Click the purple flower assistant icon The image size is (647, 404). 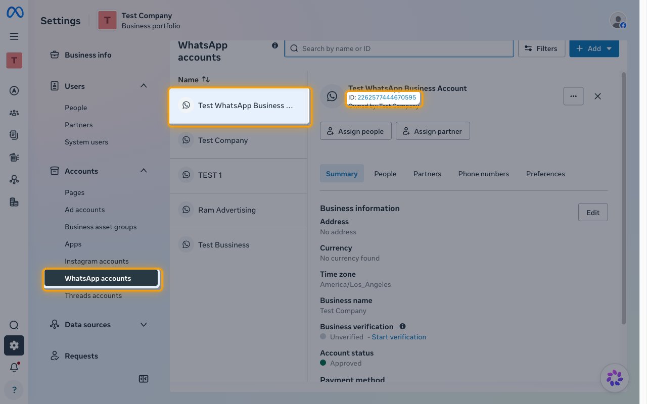point(615,378)
